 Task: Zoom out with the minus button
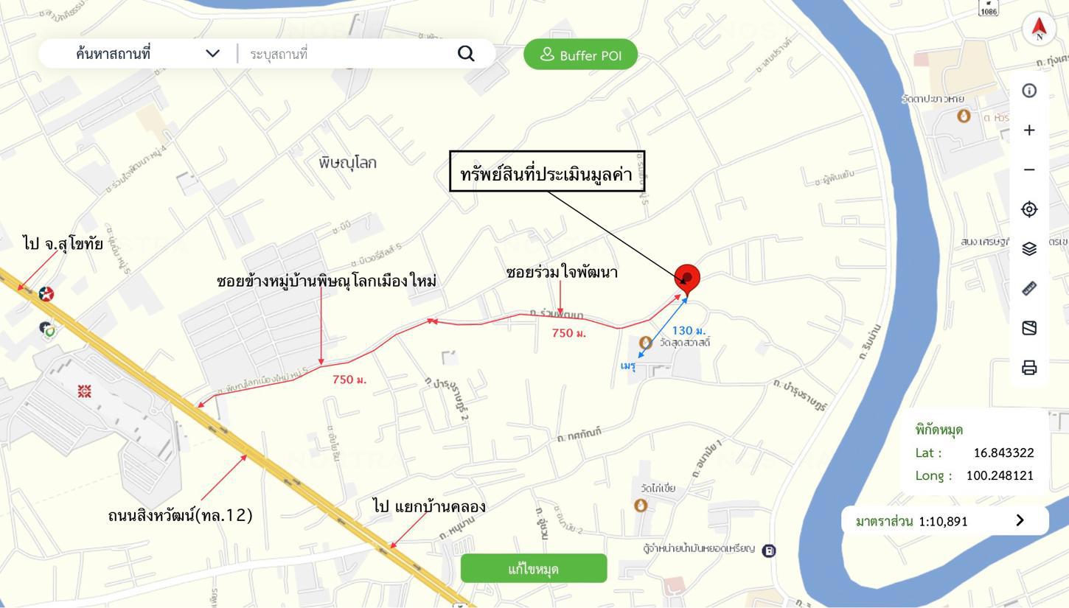click(x=1029, y=170)
